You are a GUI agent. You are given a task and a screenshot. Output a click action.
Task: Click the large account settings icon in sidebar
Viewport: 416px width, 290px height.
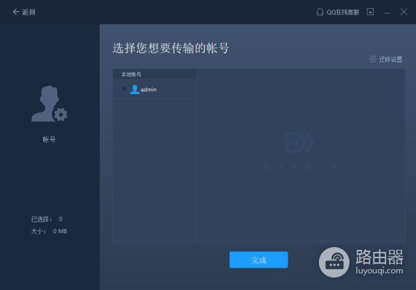coord(49,104)
